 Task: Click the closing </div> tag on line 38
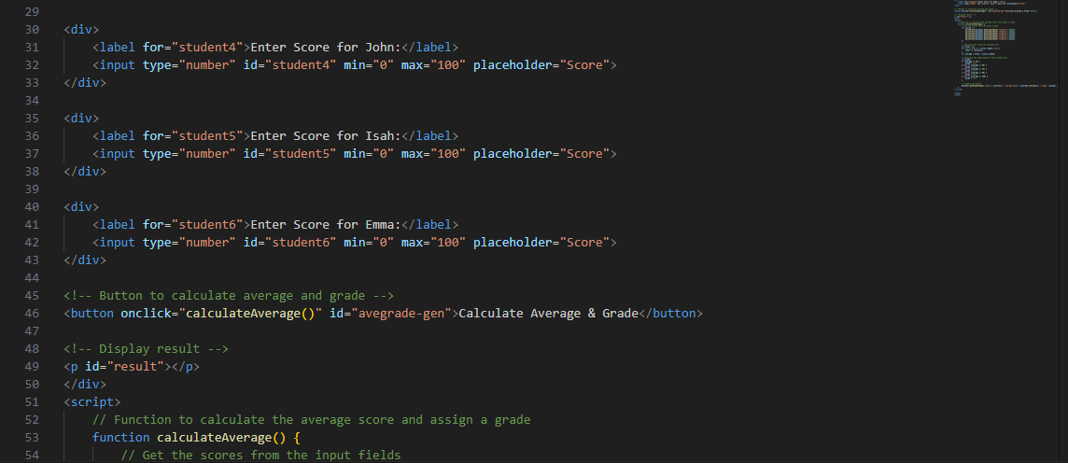85,172
